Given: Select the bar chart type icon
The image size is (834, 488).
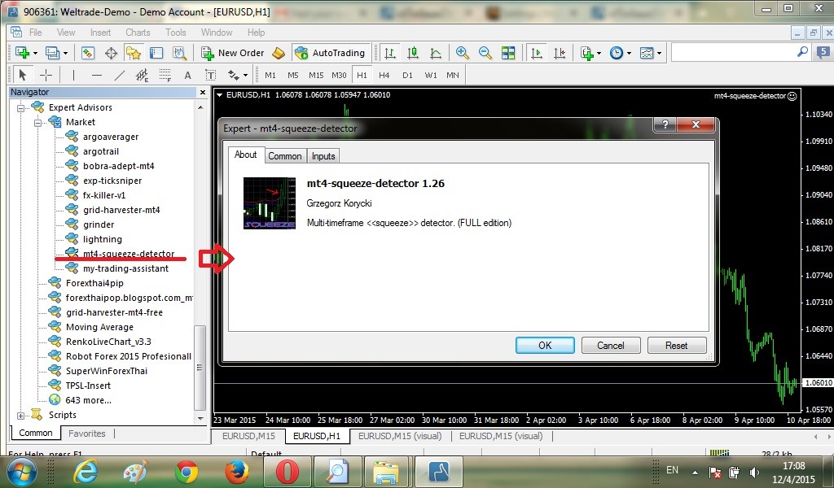Looking at the screenshot, I should tap(390, 53).
